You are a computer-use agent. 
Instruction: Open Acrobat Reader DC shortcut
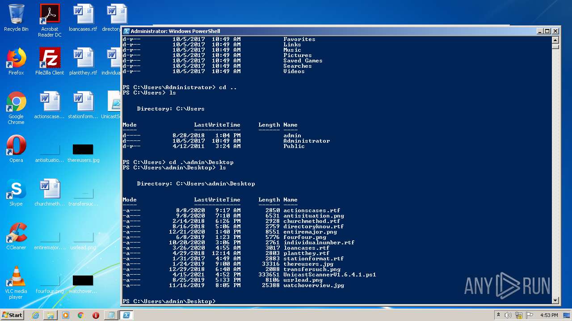(50, 21)
